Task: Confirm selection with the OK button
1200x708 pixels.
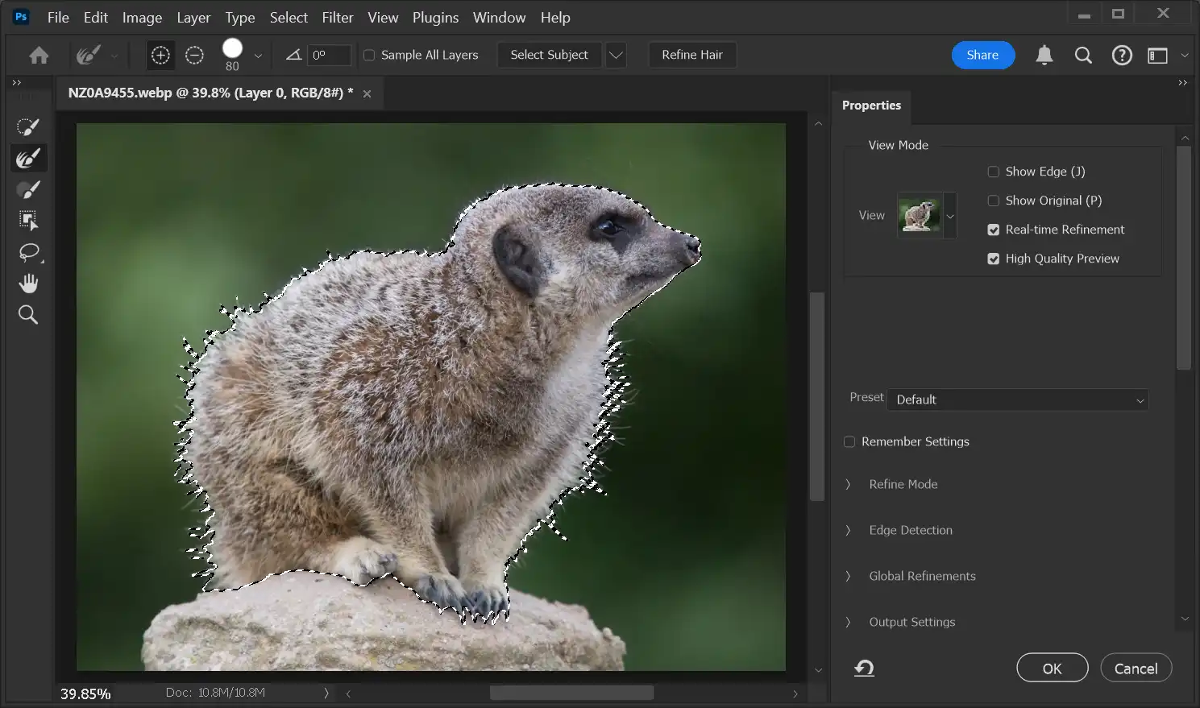Action: tap(1052, 668)
